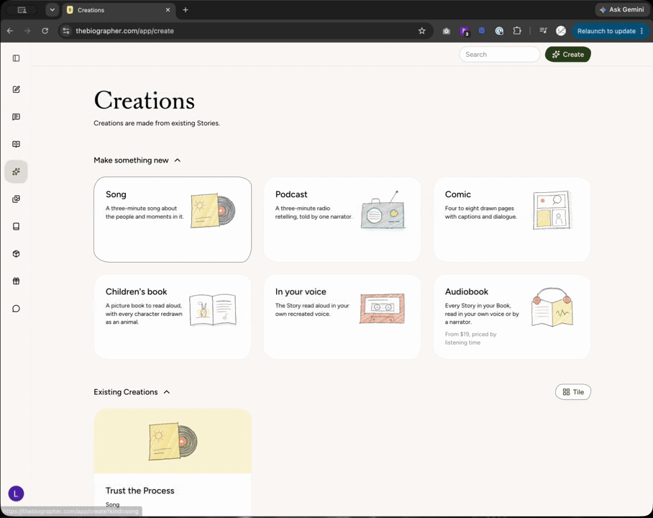The image size is (653, 518).
Task: Click the browser reload icon
Action: click(x=45, y=31)
